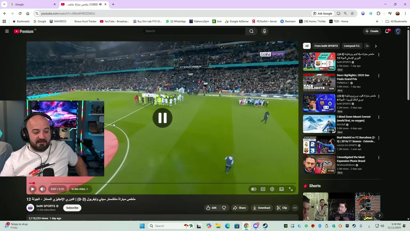Select the 'All' filter chip

[307, 46]
